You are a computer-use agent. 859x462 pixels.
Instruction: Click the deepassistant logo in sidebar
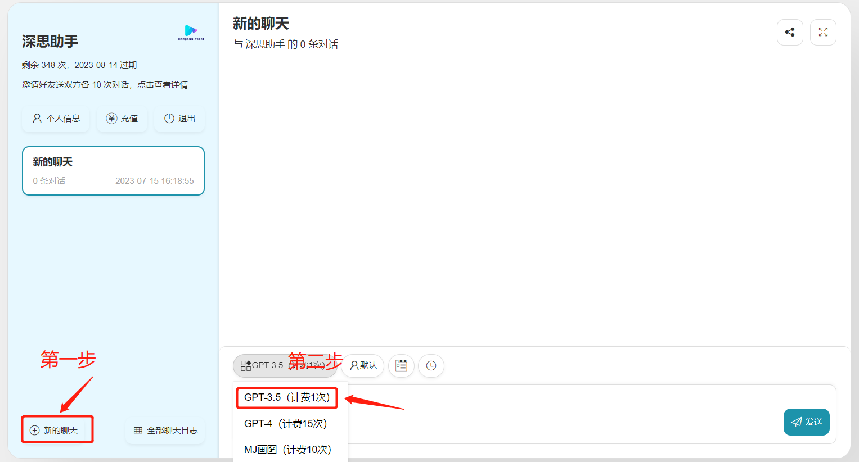191,33
